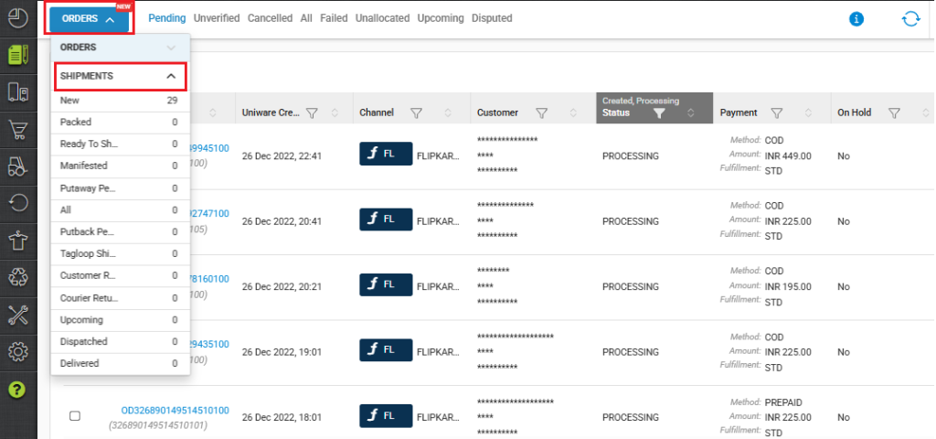This screenshot has height=439, width=936.
Task: Open the wrench tools icon in sidebar
Action: point(17,315)
